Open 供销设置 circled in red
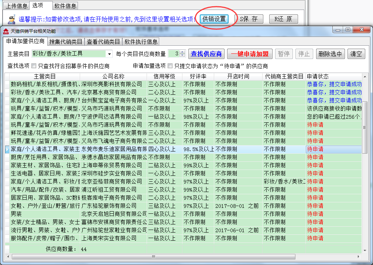Image resolution: width=373 pixels, height=265 pixels. [214, 19]
